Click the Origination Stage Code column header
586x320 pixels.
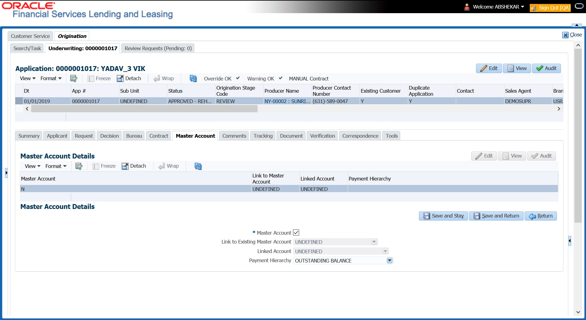point(239,91)
